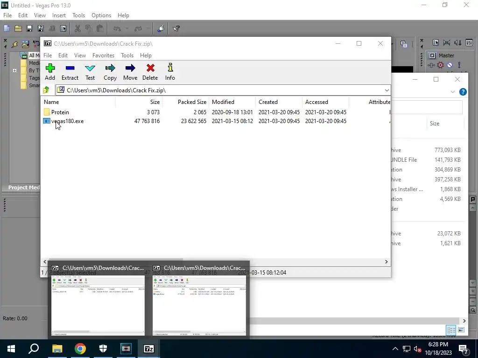Click Vegas Pro Open project folder icon
This screenshot has width=478, height=358.
[x=18, y=28]
